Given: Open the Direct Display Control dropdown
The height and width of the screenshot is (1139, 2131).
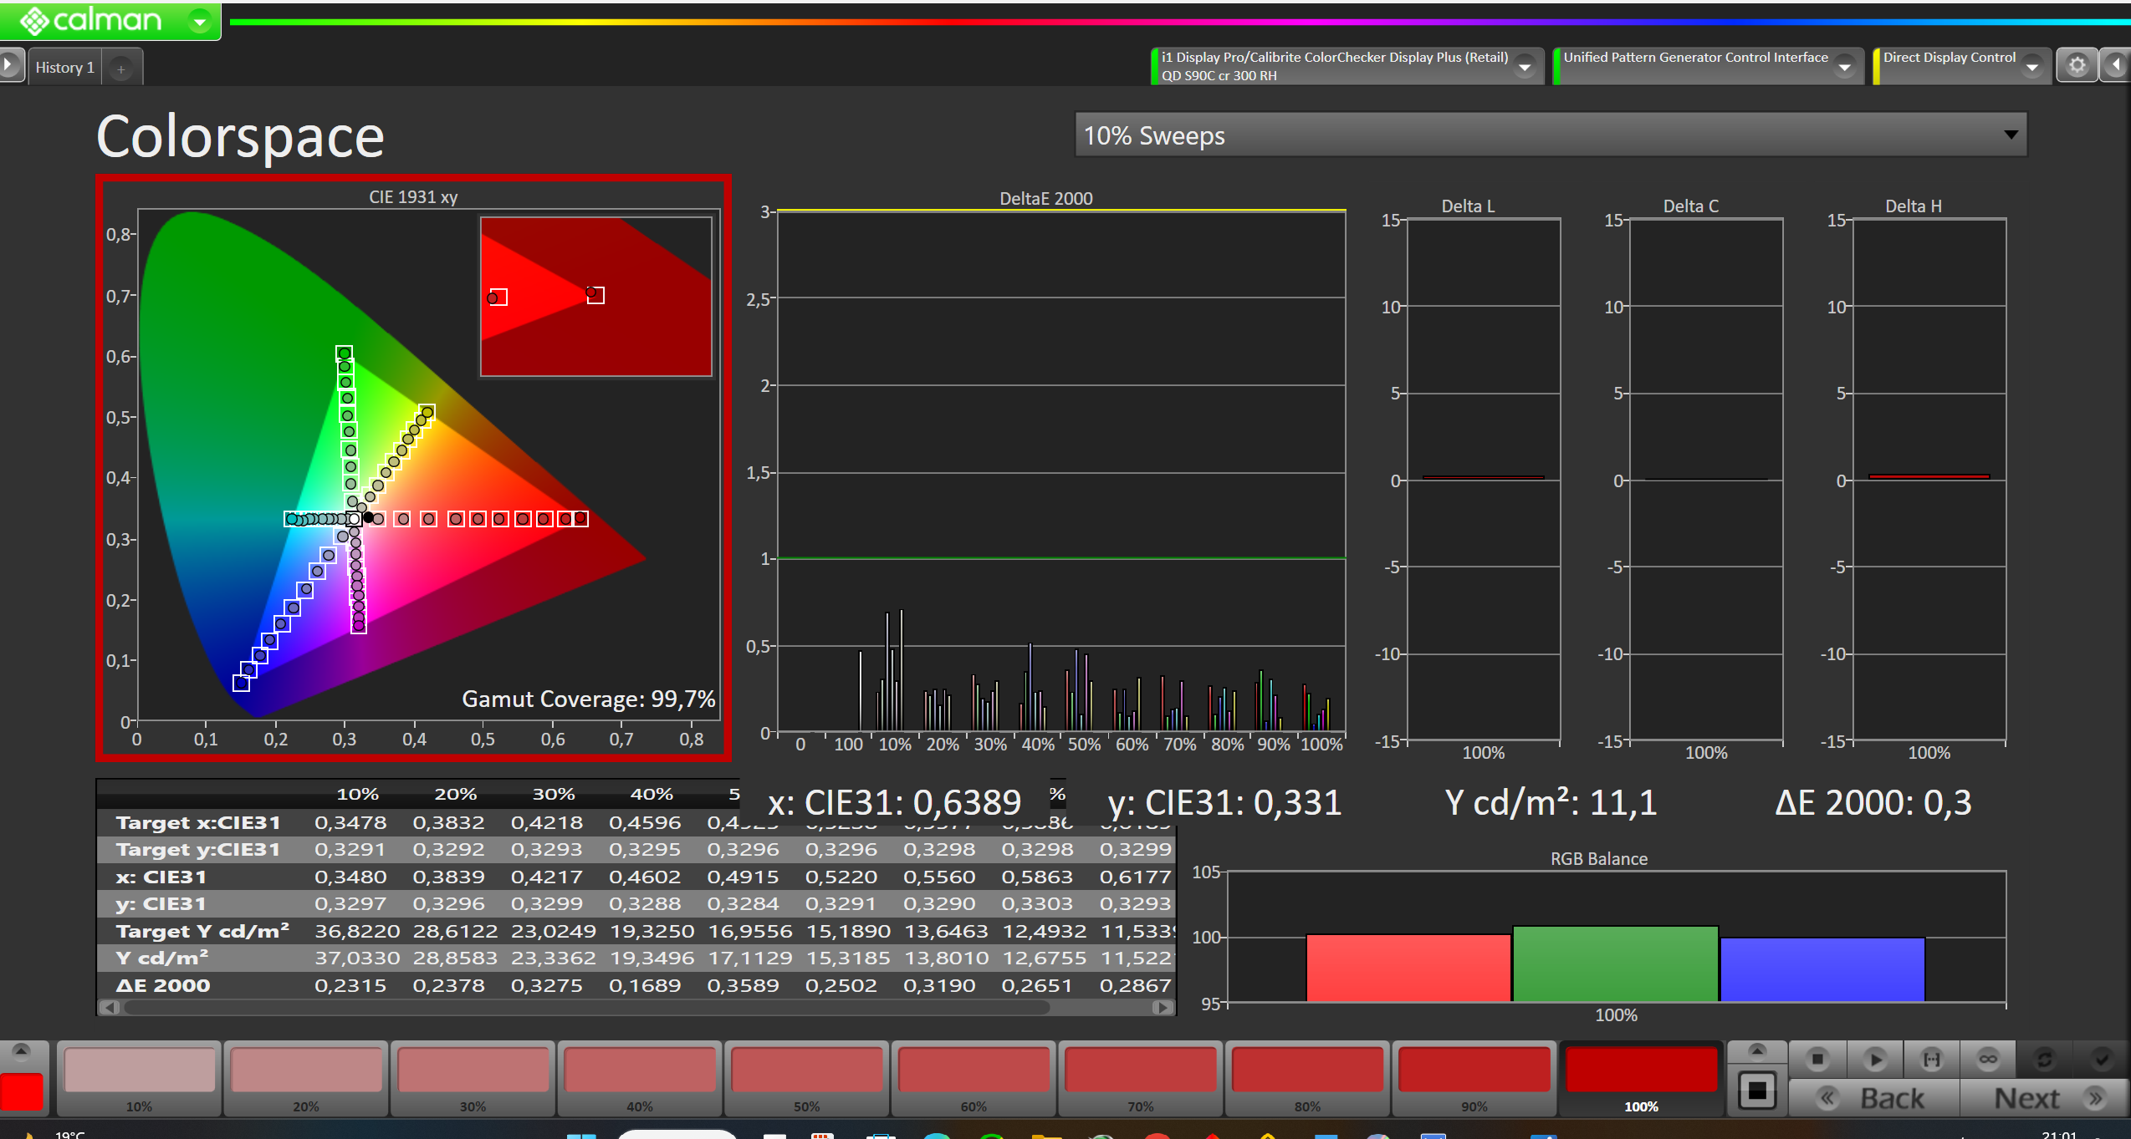Looking at the screenshot, I should pyautogui.click(x=2031, y=67).
